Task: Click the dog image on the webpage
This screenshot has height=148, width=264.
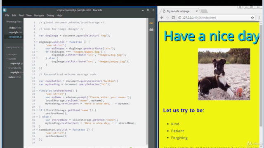Action: (224, 74)
